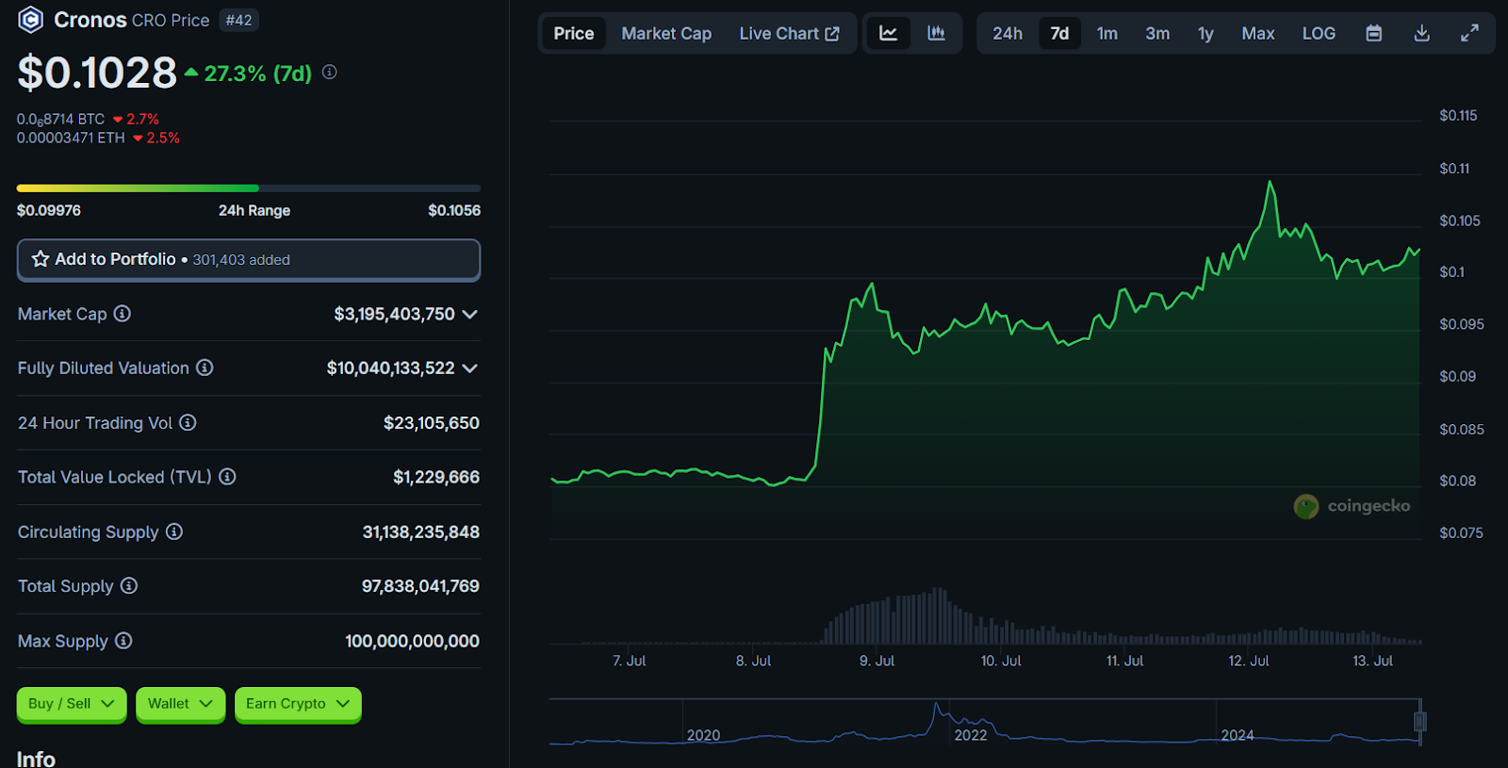Image resolution: width=1508 pixels, height=768 pixels.
Task: Select the 3m time range
Action: 1157,33
